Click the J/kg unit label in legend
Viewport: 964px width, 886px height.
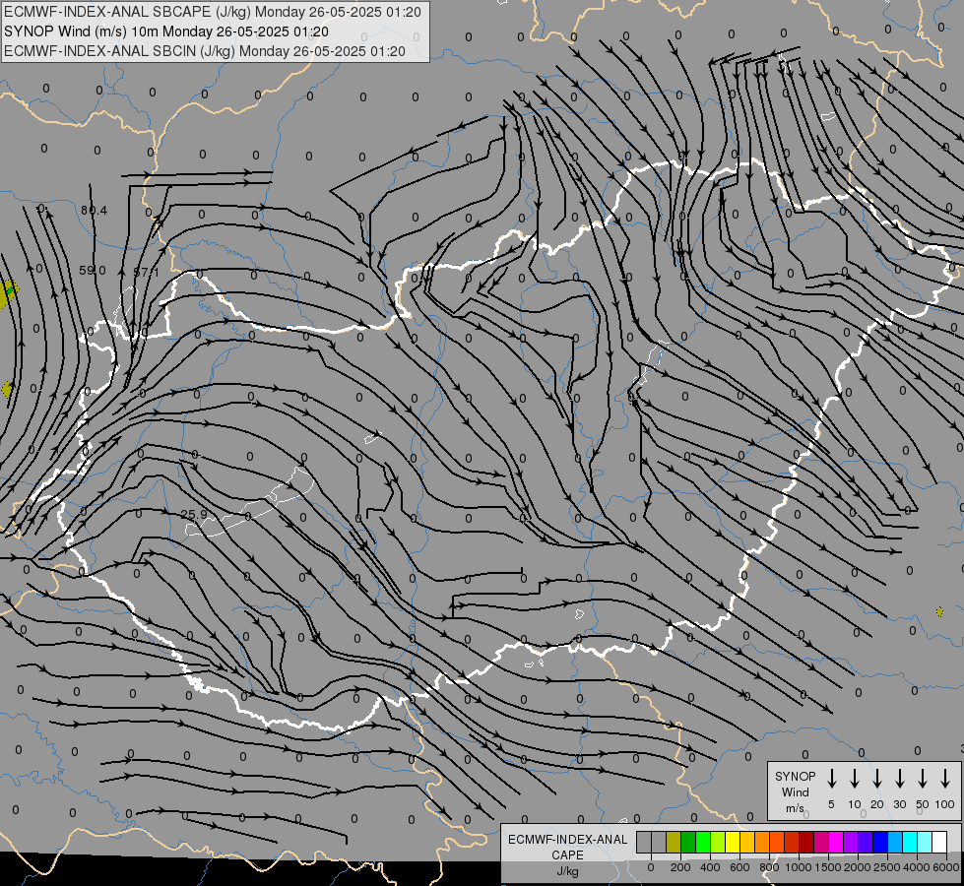[x=567, y=871]
